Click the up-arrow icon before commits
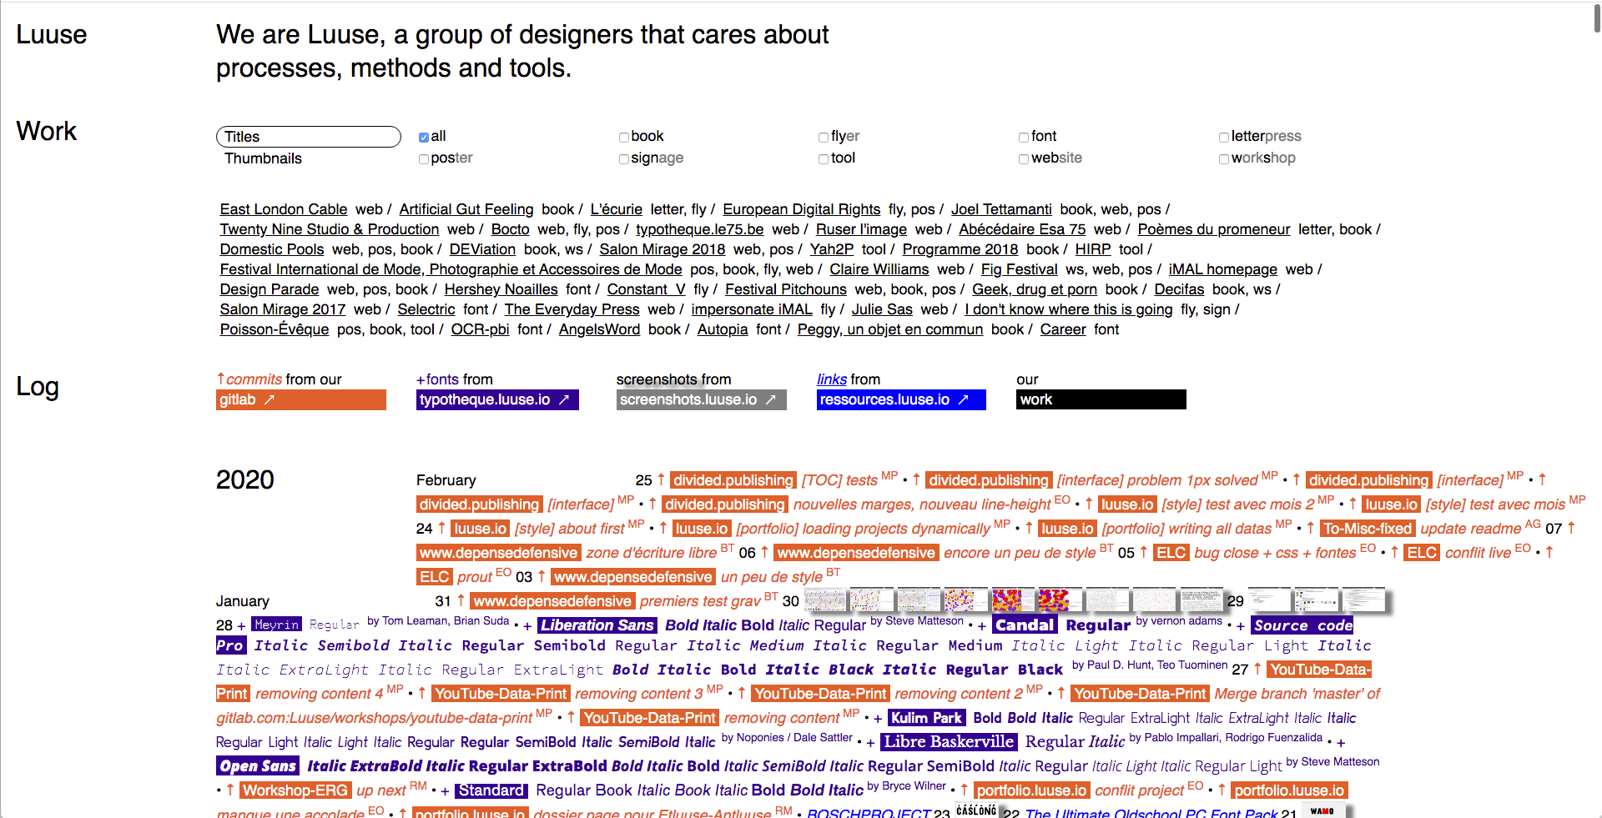 click(220, 379)
